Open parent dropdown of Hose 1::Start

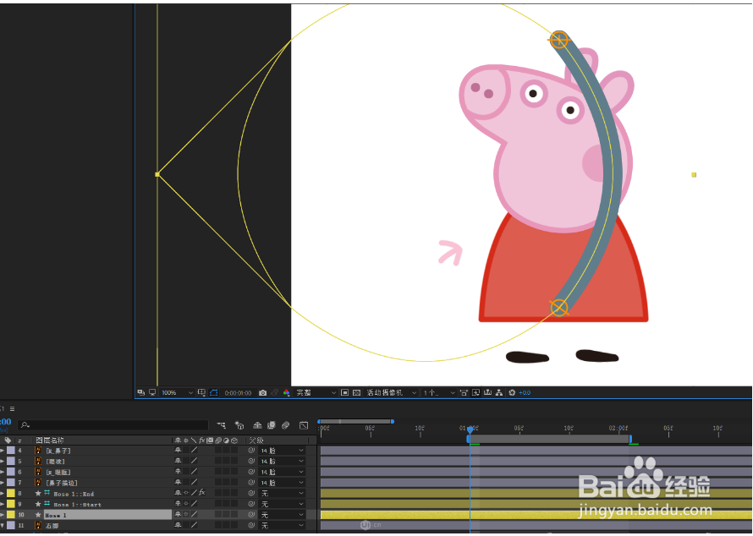[x=283, y=504]
